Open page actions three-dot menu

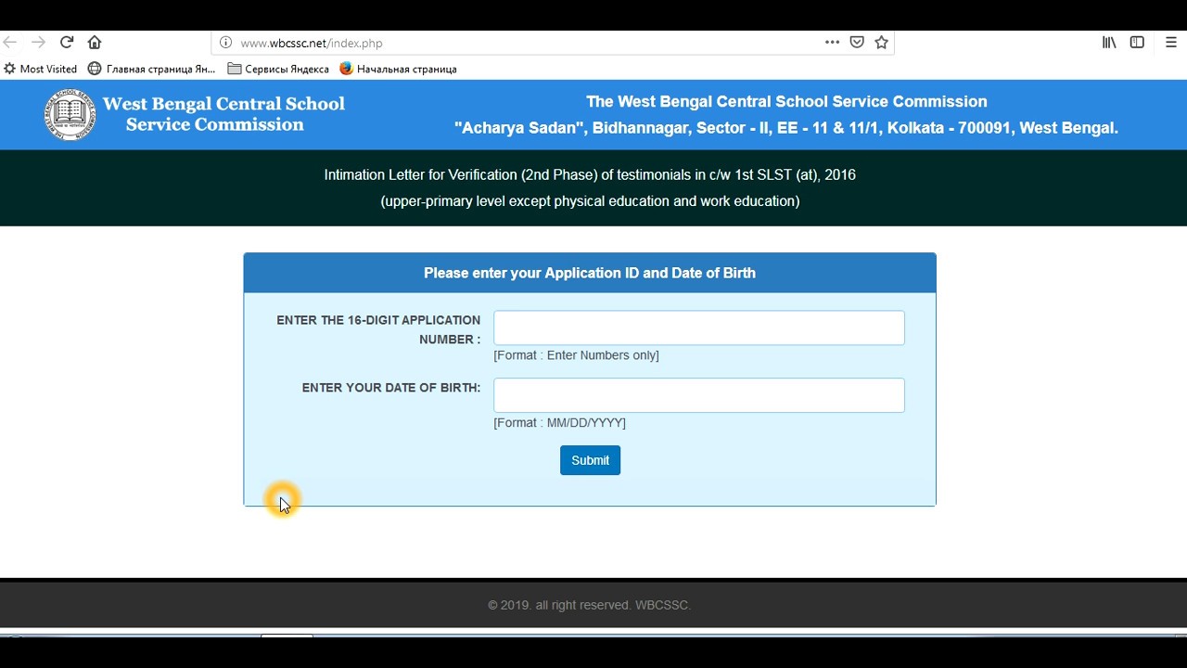pyautogui.click(x=832, y=43)
